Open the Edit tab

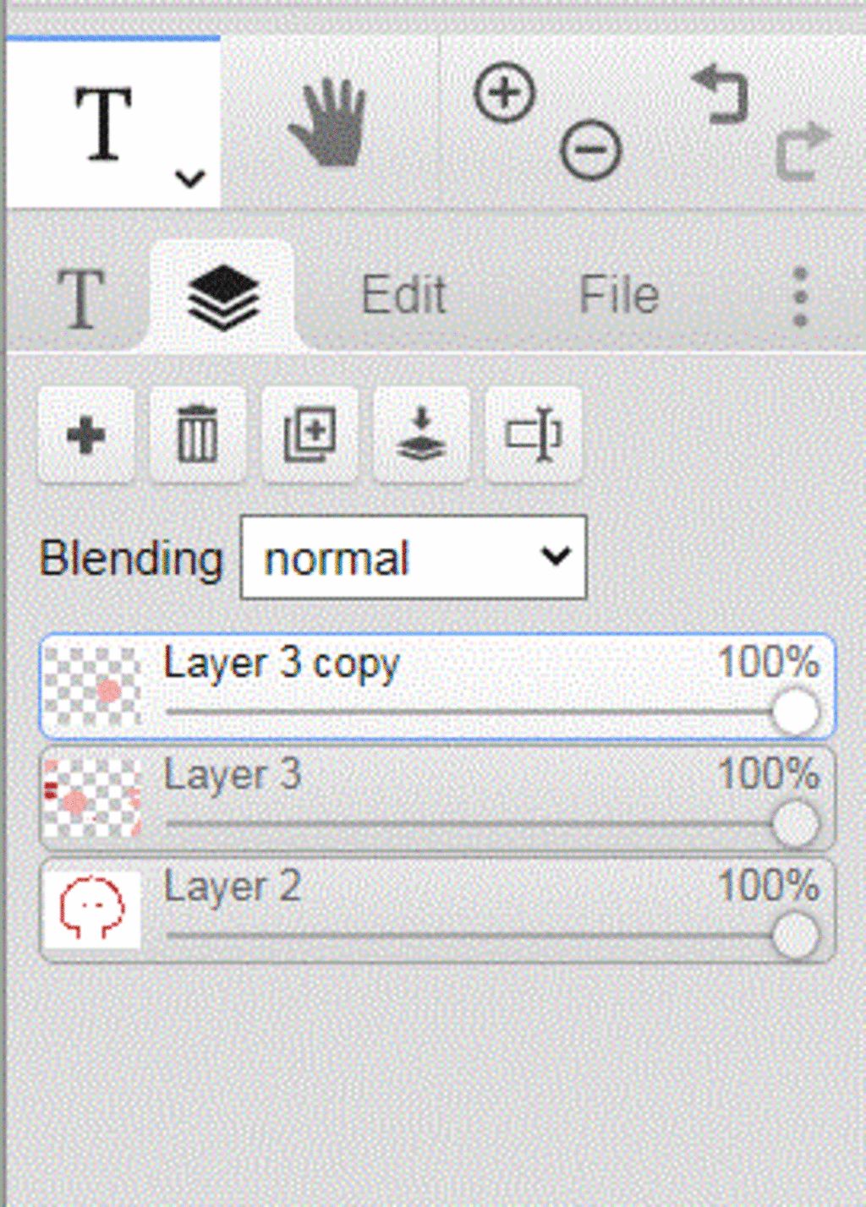(x=403, y=296)
